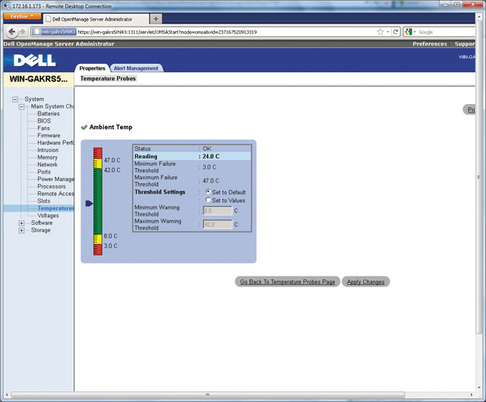This screenshot has width=486, height=402.
Task: Select the Set to Default radio button
Action: point(208,192)
